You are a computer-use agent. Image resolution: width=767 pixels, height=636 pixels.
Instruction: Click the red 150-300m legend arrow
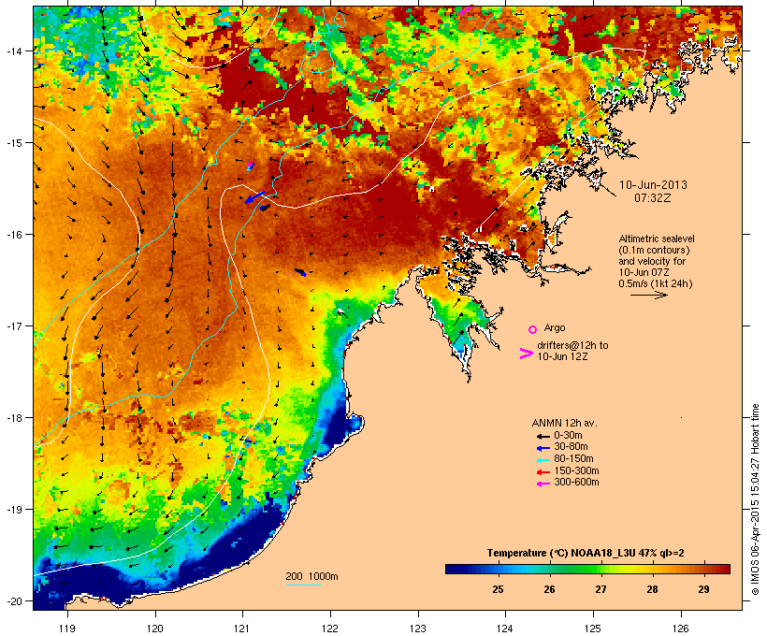pyautogui.click(x=543, y=472)
